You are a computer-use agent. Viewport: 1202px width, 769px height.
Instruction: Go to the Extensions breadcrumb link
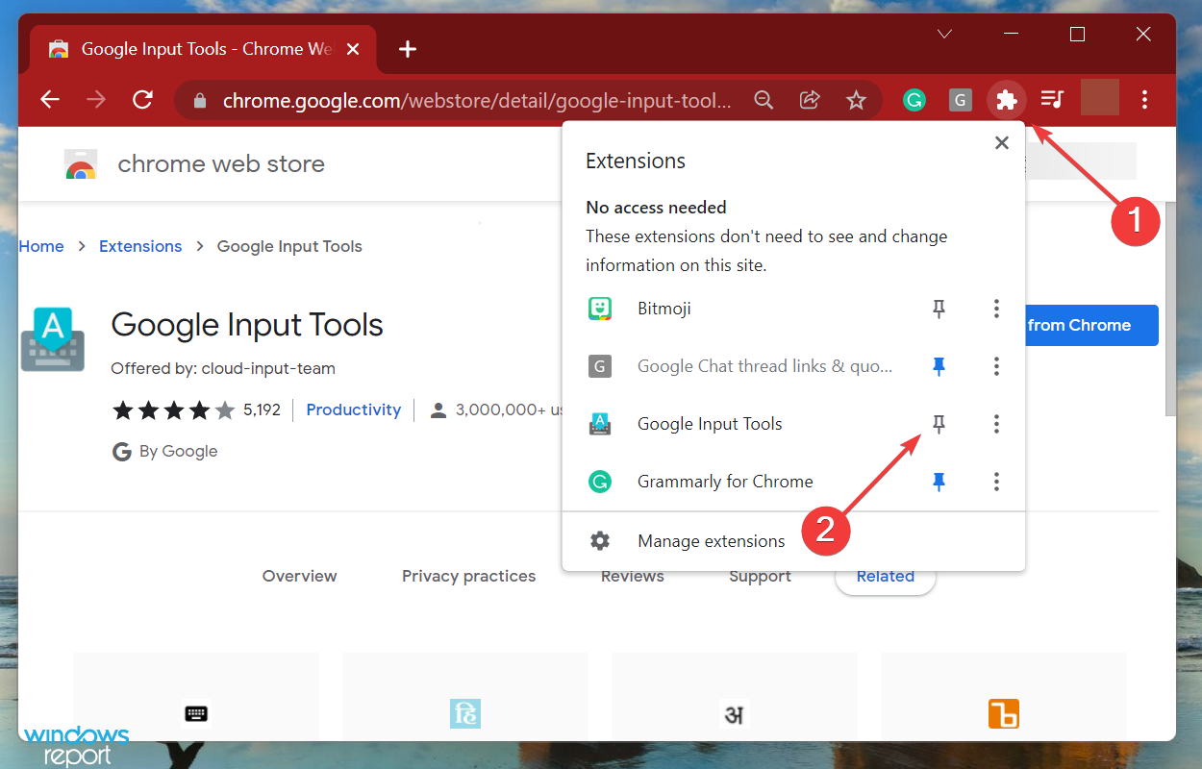click(140, 246)
